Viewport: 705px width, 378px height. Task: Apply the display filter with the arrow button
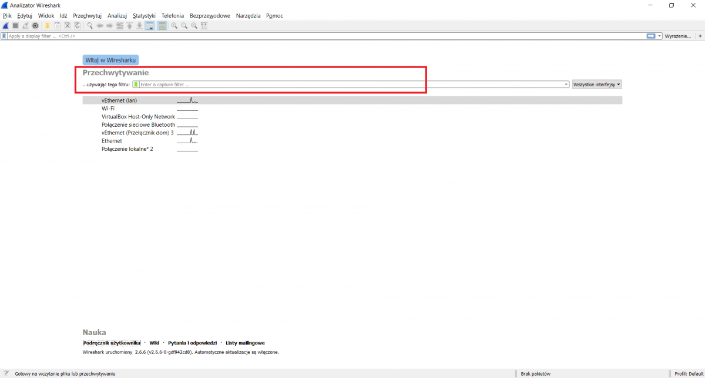click(651, 36)
